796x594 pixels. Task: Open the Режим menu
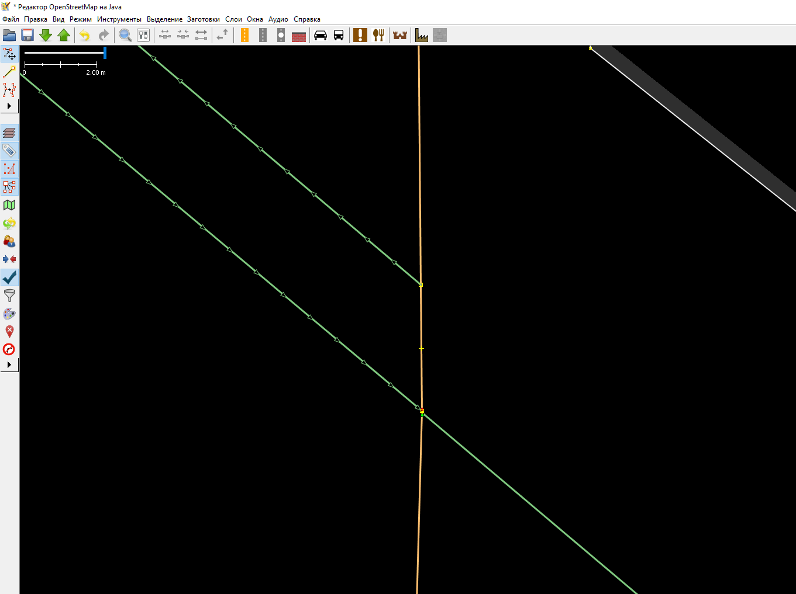(81, 19)
